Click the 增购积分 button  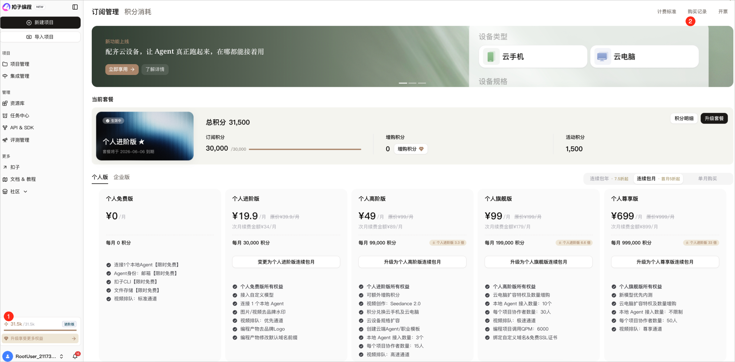(411, 149)
